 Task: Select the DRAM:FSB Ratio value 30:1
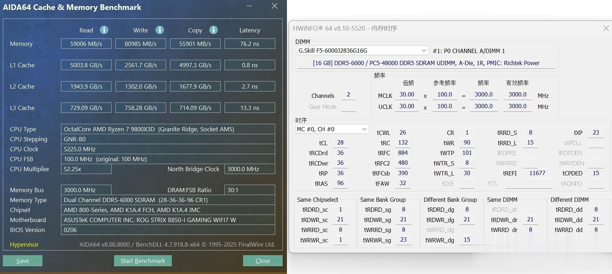[250, 190]
